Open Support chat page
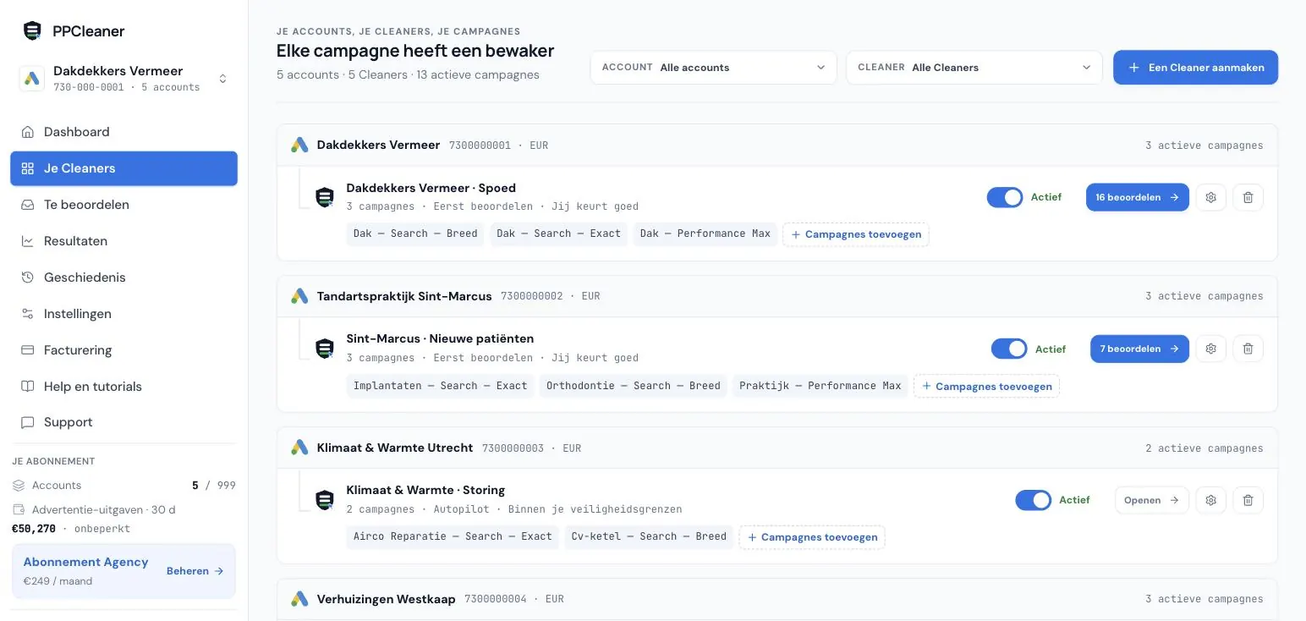1306x621 pixels. [123, 422]
